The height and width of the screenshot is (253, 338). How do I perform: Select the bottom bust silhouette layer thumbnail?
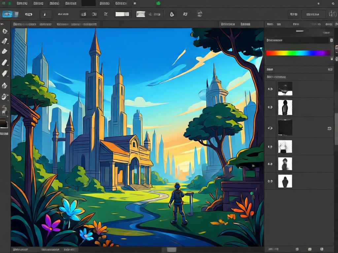pyautogui.click(x=285, y=181)
